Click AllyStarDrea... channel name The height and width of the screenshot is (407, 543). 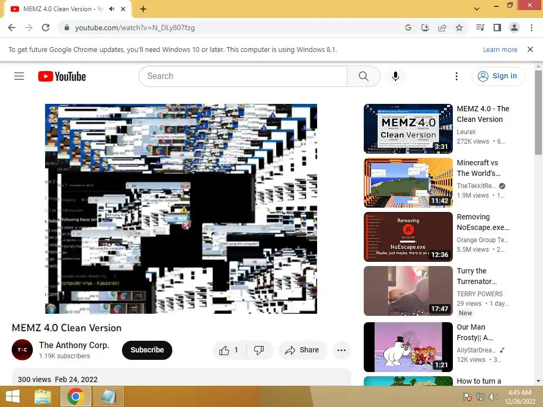click(476, 350)
